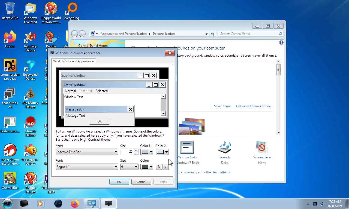Open the Firefox desktop shortcut
The image size is (349, 209).
[x=10, y=39]
